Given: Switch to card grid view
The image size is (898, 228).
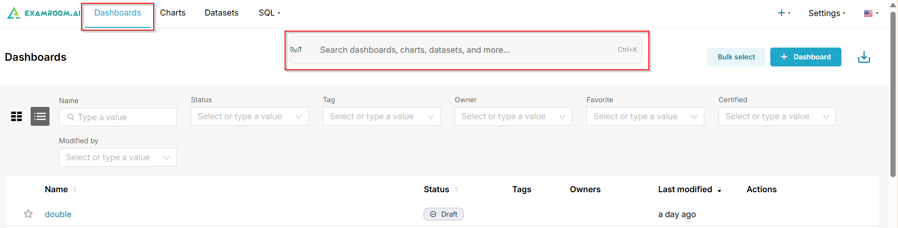Looking at the screenshot, I should click(x=16, y=116).
